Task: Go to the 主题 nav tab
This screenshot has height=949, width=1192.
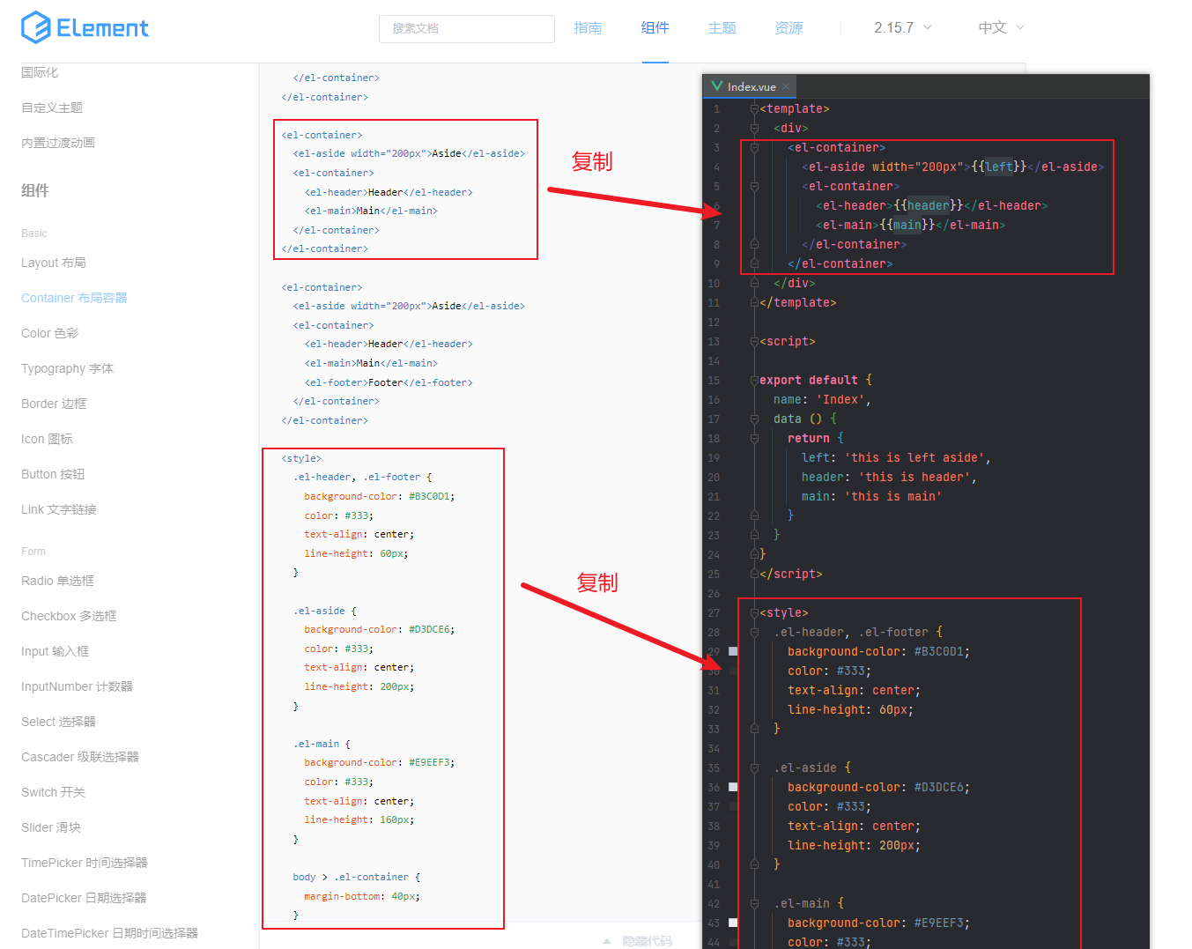Action: (722, 28)
